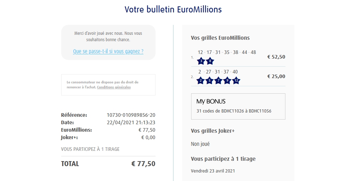Click star number 9 in grid 2
Viewport: 347px width, 181px height.
click(x=227, y=81)
